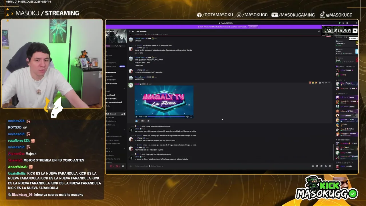Add channel to the CLIPS category
The image size is (366, 206).
[x=124, y=130]
